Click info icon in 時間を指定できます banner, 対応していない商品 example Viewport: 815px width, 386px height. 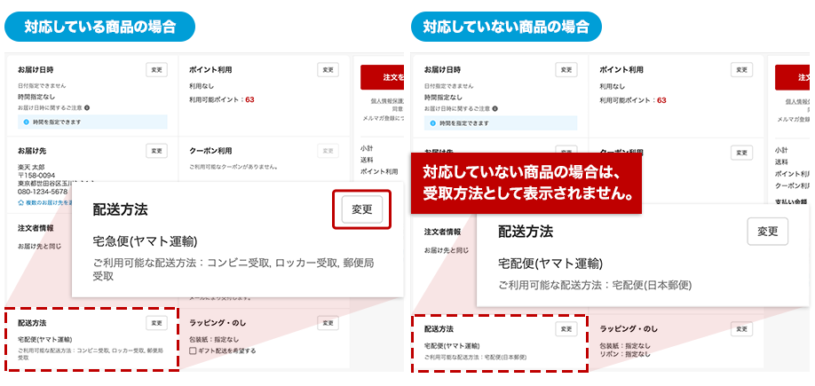(x=433, y=123)
